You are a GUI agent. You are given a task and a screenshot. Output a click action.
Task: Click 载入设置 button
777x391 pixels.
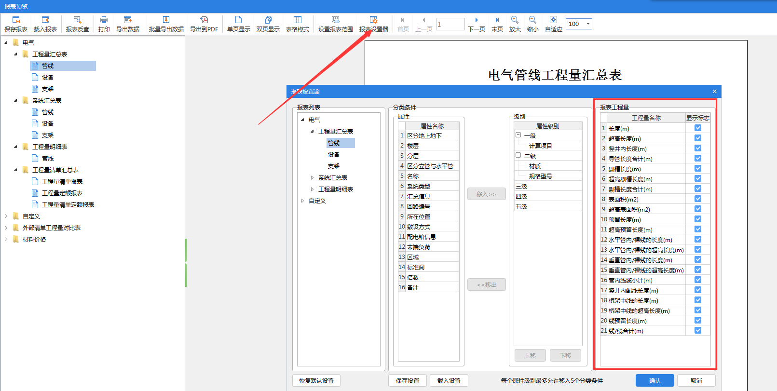pos(449,380)
